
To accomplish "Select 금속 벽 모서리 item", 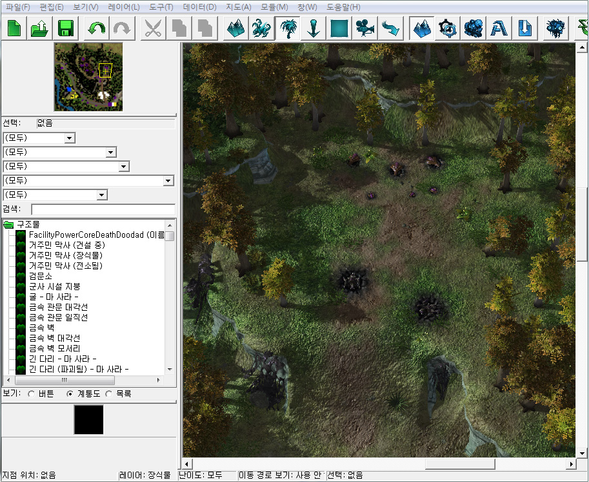I will coord(54,349).
